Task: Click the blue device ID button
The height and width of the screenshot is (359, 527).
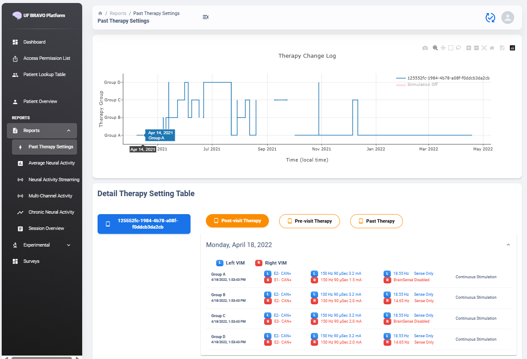Action: click(144, 224)
